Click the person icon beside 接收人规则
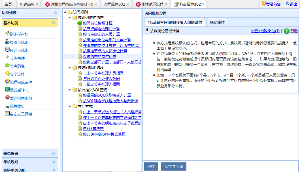Viewport: 300px width, 172px height. tap(7, 41)
